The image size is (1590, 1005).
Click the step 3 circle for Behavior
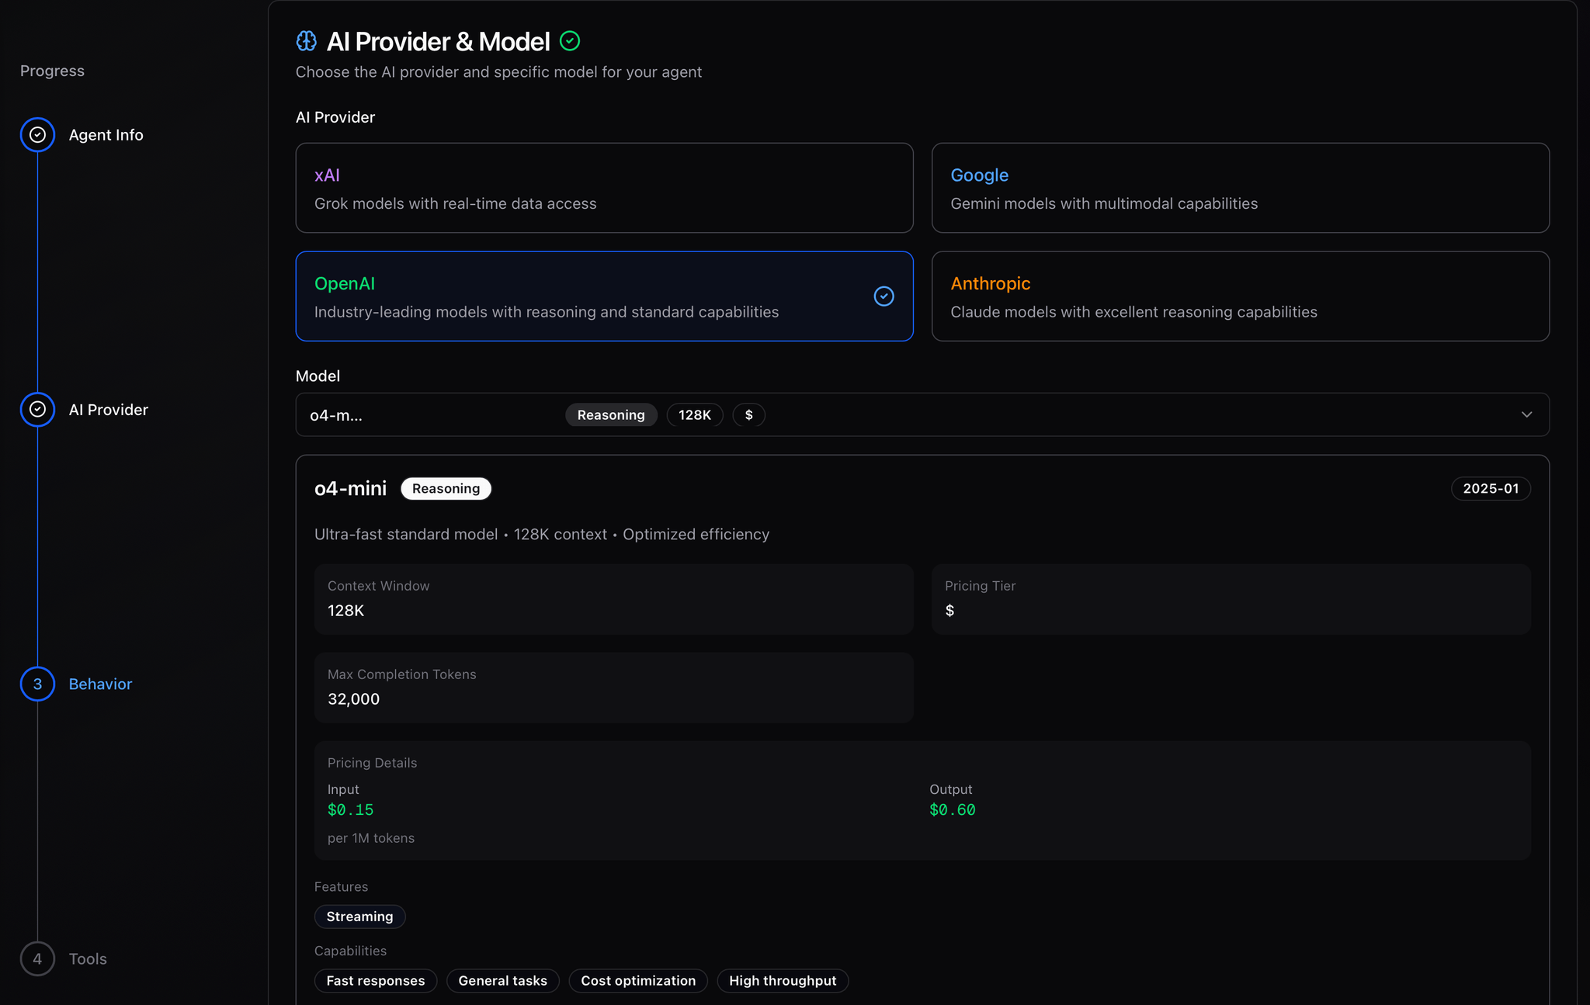[x=36, y=684]
